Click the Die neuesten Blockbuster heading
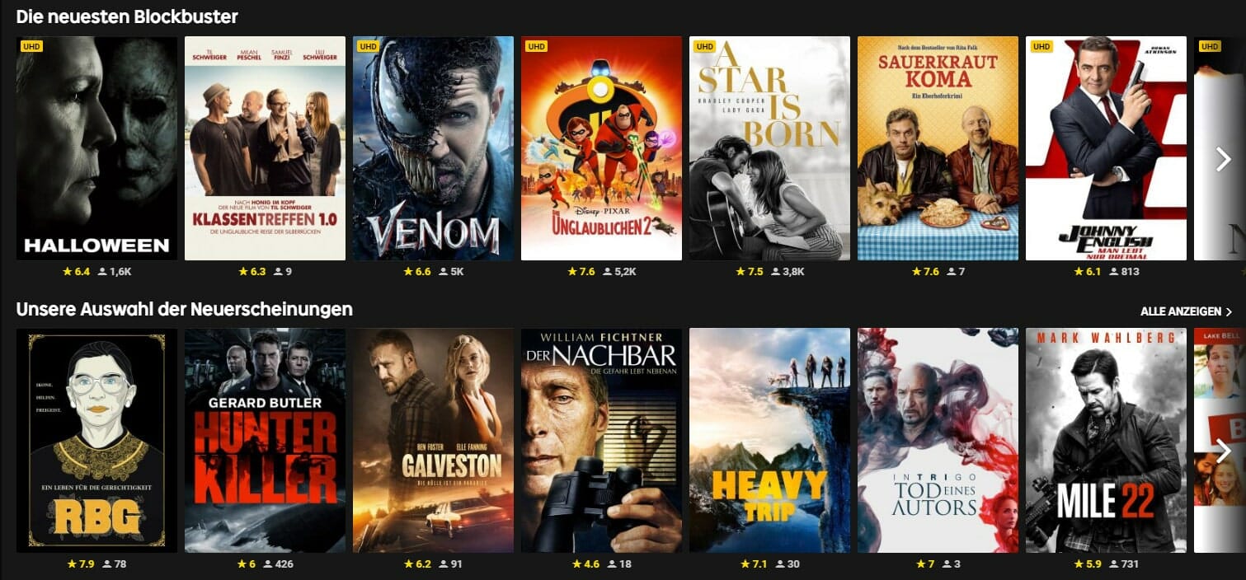Image resolution: width=1246 pixels, height=580 pixels. point(127,16)
